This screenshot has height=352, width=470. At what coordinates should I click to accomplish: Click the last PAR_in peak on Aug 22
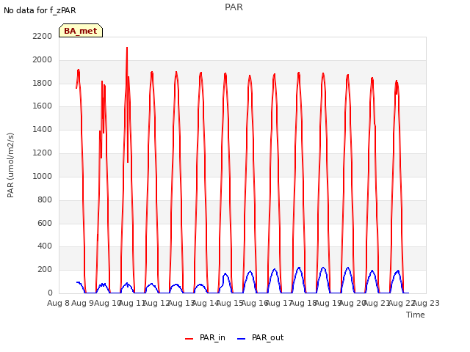pos(397,81)
